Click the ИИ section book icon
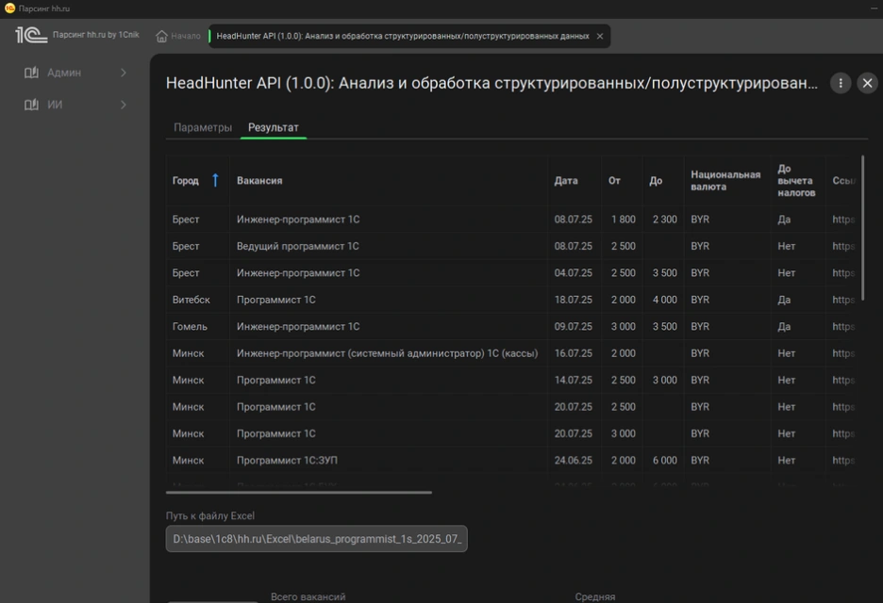The height and width of the screenshot is (603, 883). coord(31,105)
